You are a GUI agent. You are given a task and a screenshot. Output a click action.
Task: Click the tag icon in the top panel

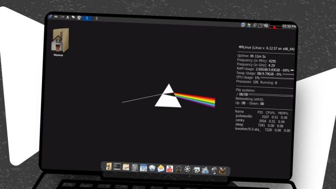tap(73, 17)
